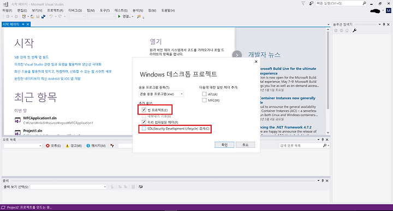Open the 편집(E) menu

[x=22, y=10]
